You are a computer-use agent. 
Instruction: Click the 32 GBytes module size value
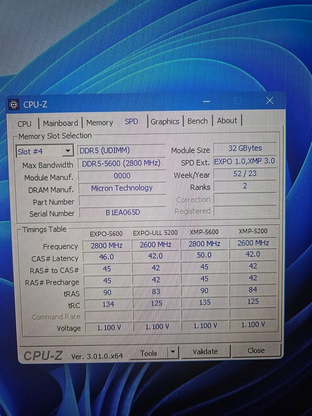tap(245, 148)
